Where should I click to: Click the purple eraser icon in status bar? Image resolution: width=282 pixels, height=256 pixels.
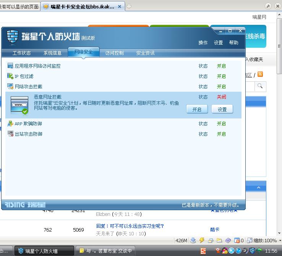click(x=228, y=240)
